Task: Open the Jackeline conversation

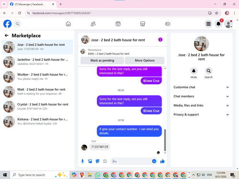Action: (37, 62)
